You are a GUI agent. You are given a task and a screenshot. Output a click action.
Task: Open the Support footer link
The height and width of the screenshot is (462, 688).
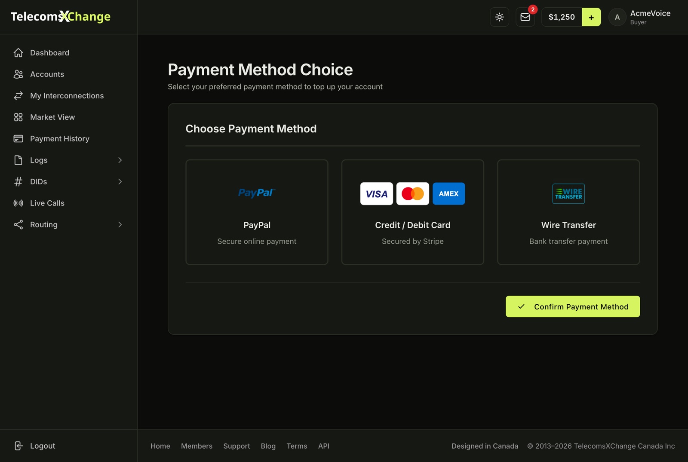(x=236, y=446)
